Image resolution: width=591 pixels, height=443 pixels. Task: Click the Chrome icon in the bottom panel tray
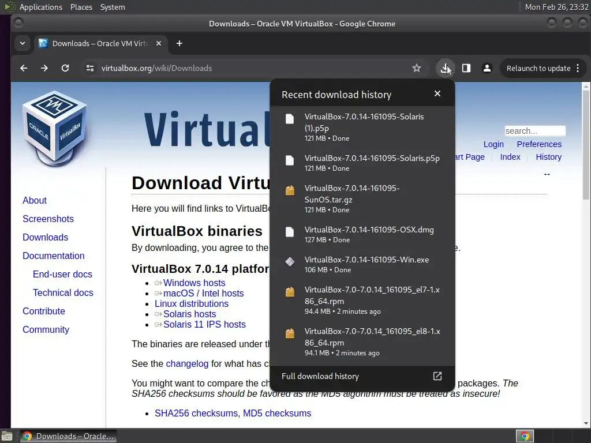pos(525,436)
